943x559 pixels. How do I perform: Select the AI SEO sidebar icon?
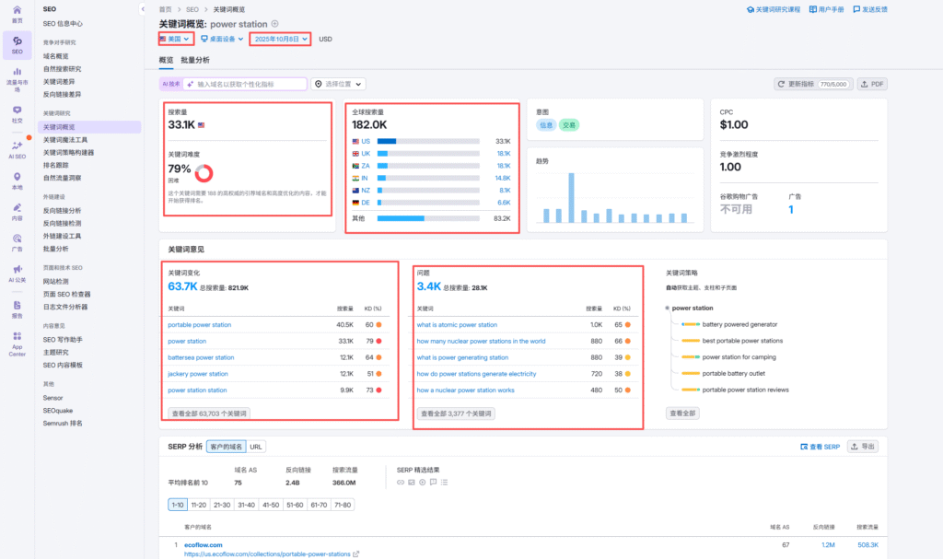(x=17, y=146)
